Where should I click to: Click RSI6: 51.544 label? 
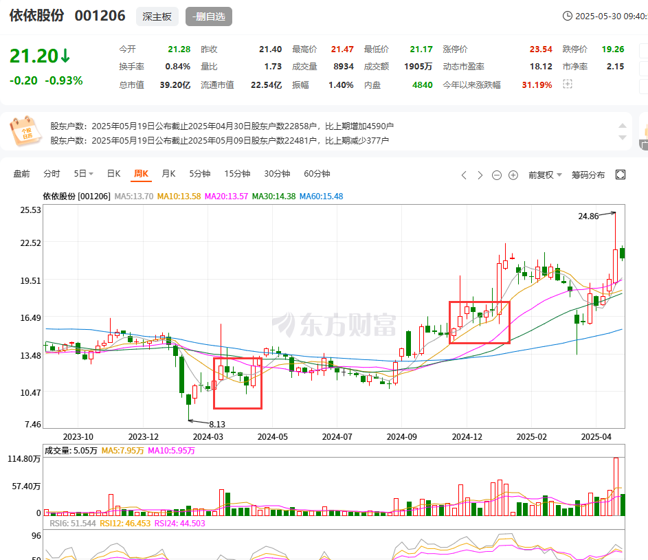coord(73,523)
